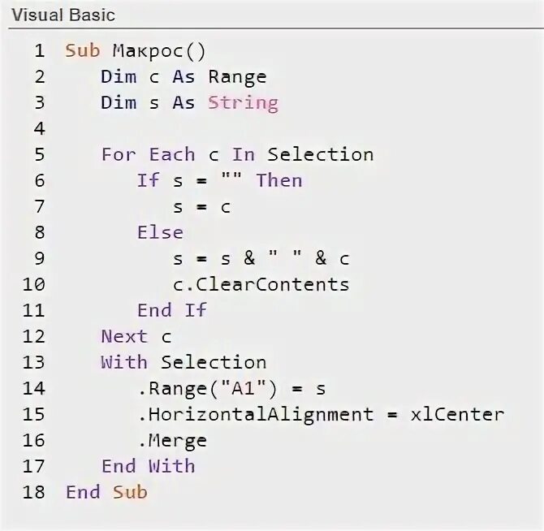Click the End Sub statement
544x531 pixels.
pos(106,493)
